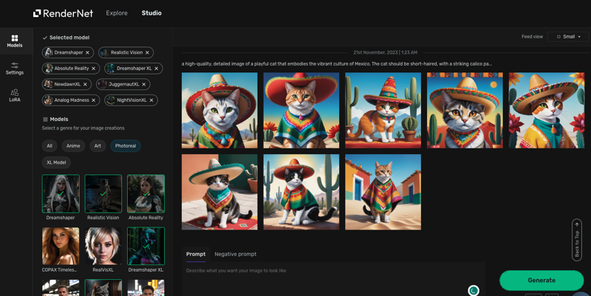Remove Realistic Vision from selected models
Screen dimensions: 591x296
coord(147,52)
